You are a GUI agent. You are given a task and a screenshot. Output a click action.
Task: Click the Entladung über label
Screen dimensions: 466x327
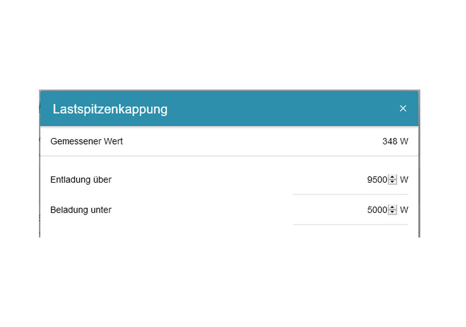tap(81, 180)
